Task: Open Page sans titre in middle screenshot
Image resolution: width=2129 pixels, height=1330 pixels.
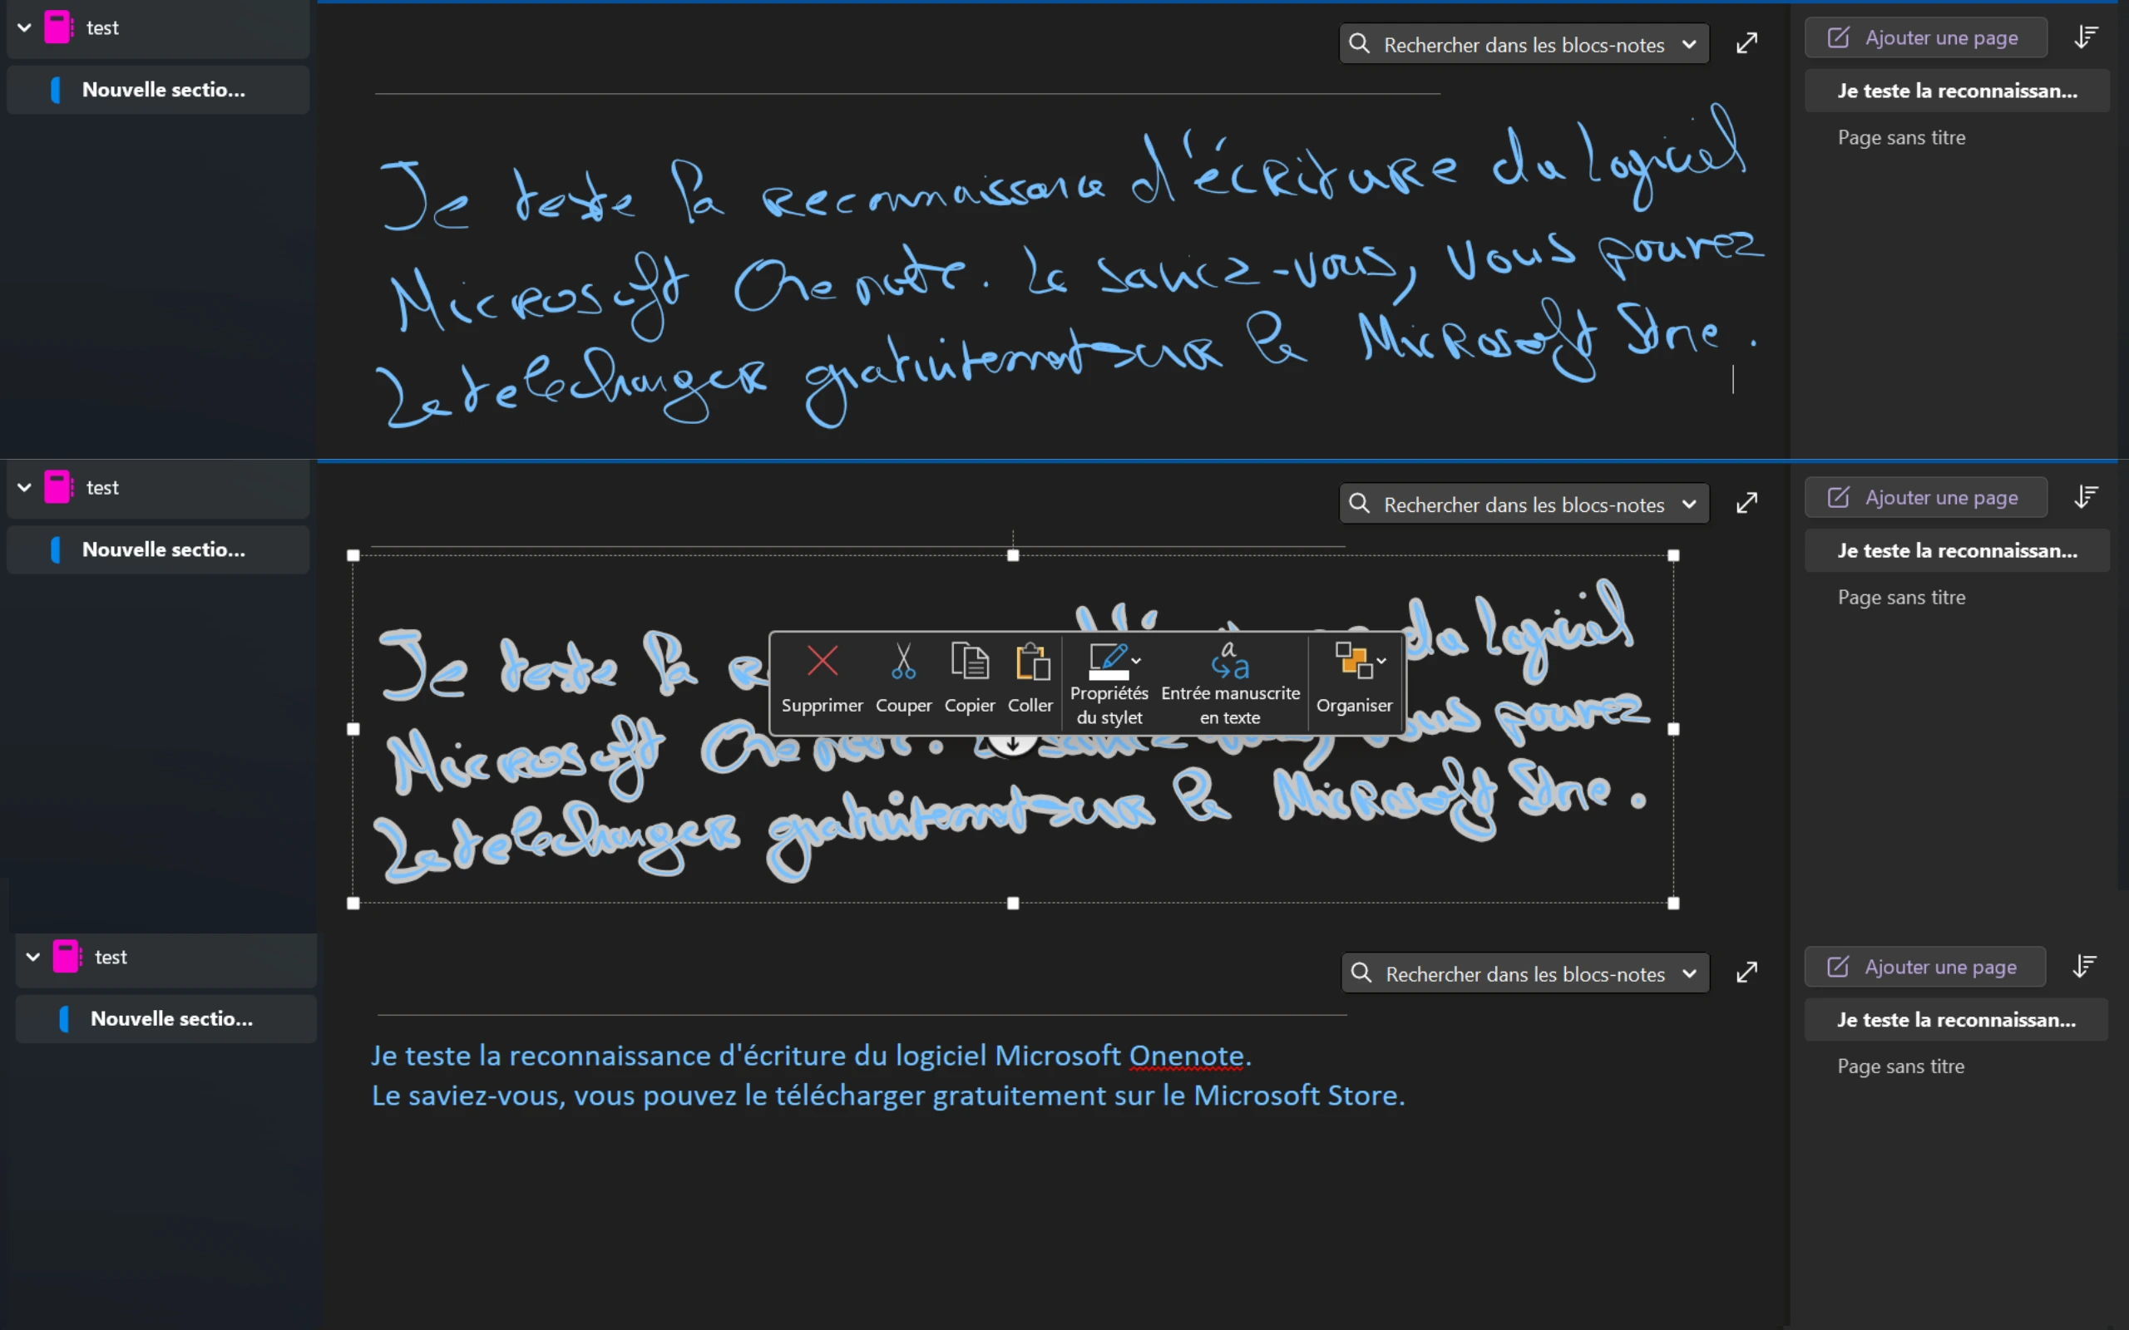Action: pyautogui.click(x=1901, y=598)
